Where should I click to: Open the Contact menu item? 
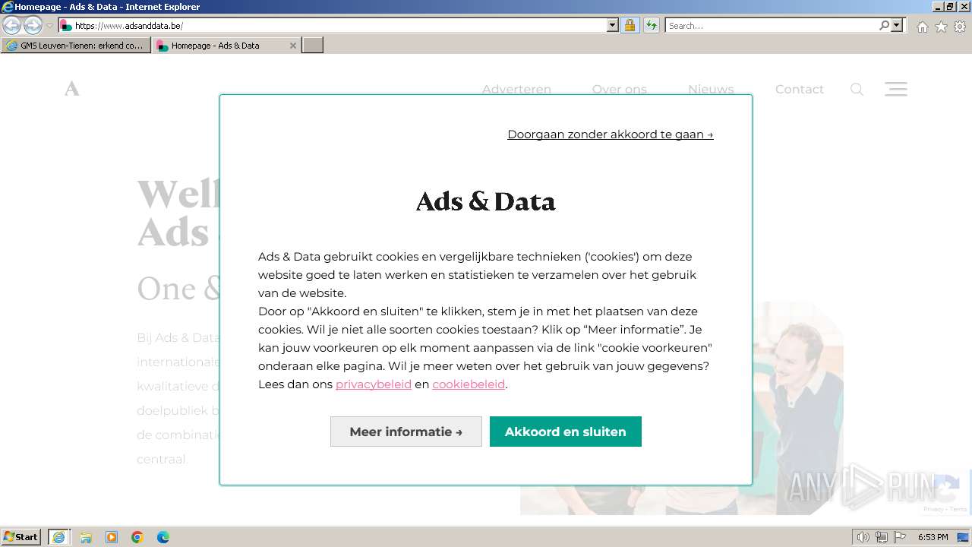[x=799, y=89]
